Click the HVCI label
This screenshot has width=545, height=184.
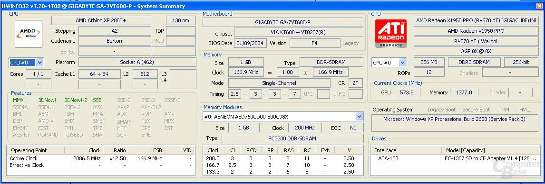[525, 110]
